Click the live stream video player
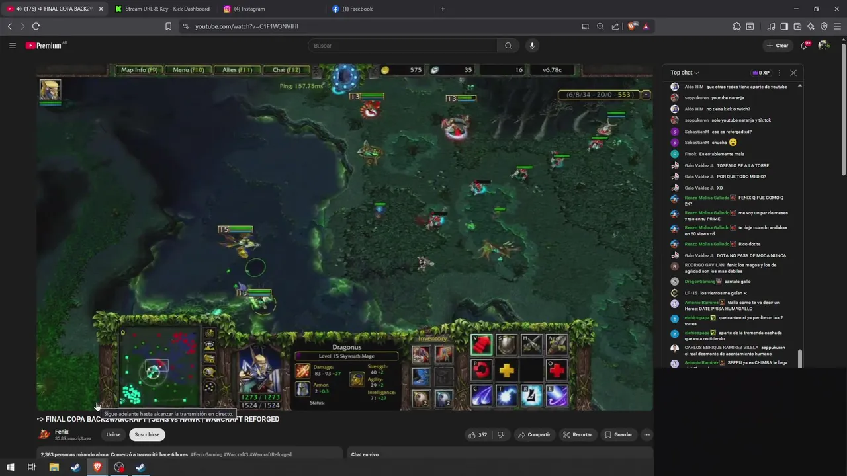The height and width of the screenshot is (476, 847). [345, 237]
